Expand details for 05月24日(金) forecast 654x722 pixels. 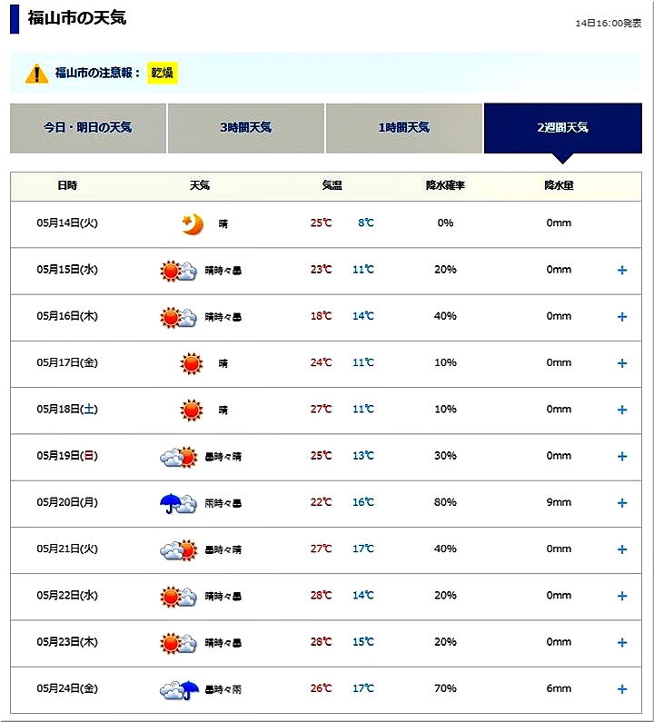tap(622, 689)
